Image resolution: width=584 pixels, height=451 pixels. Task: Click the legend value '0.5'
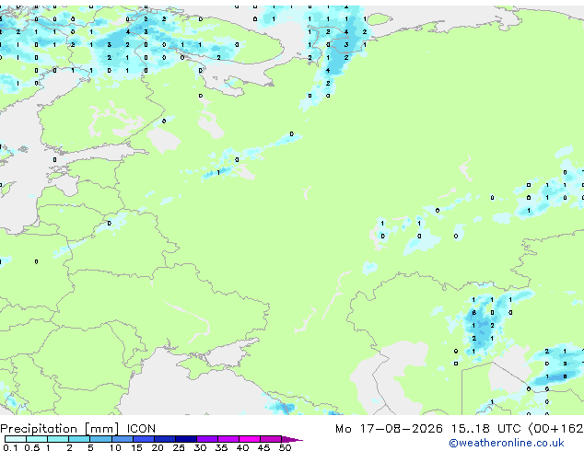pyautogui.click(x=32, y=447)
